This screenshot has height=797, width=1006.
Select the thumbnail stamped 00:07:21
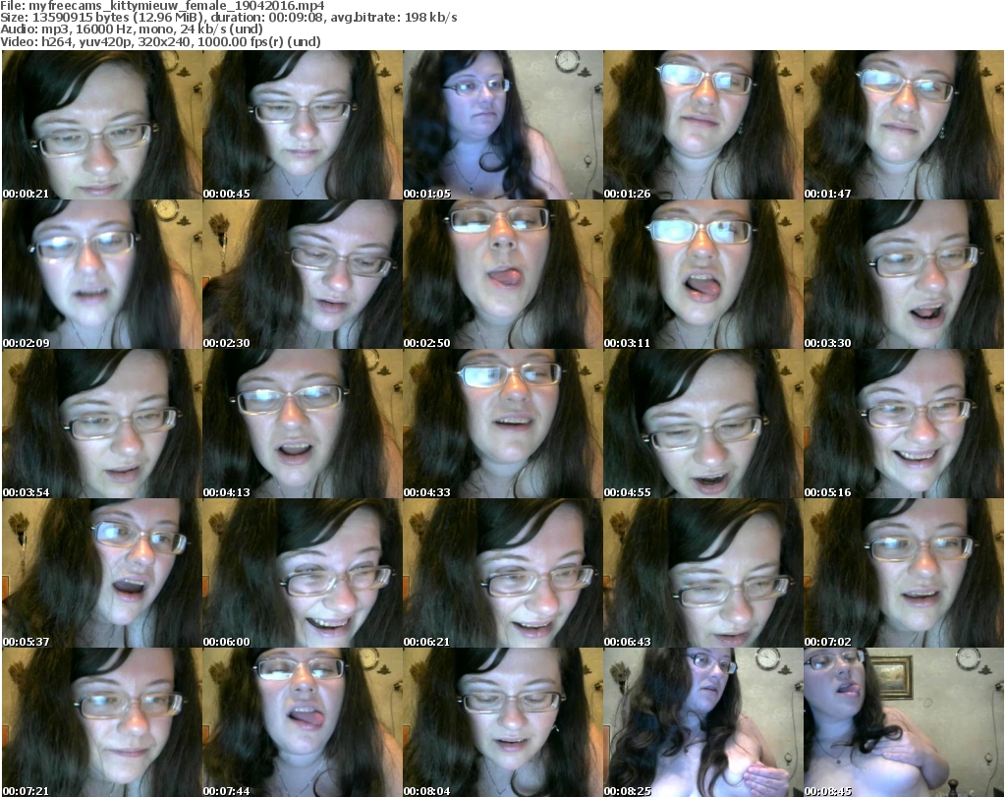click(x=102, y=722)
